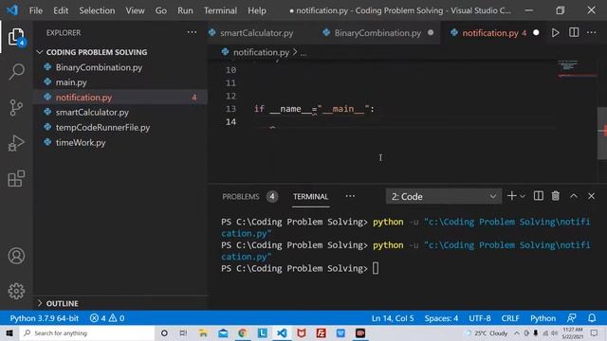Open timeWork.py in the explorer
The width and height of the screenshot is (607, 341).
coord(81,143)
